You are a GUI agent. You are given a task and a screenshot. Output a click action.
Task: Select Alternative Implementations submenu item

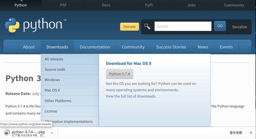point(70,122)
